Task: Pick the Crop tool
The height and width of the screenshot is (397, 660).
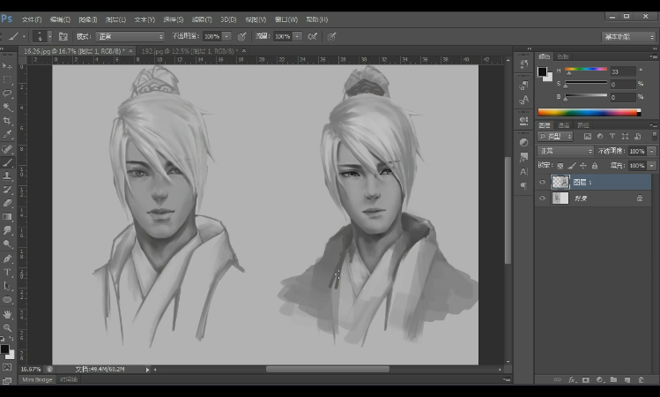Action: (x=7, y=120)
